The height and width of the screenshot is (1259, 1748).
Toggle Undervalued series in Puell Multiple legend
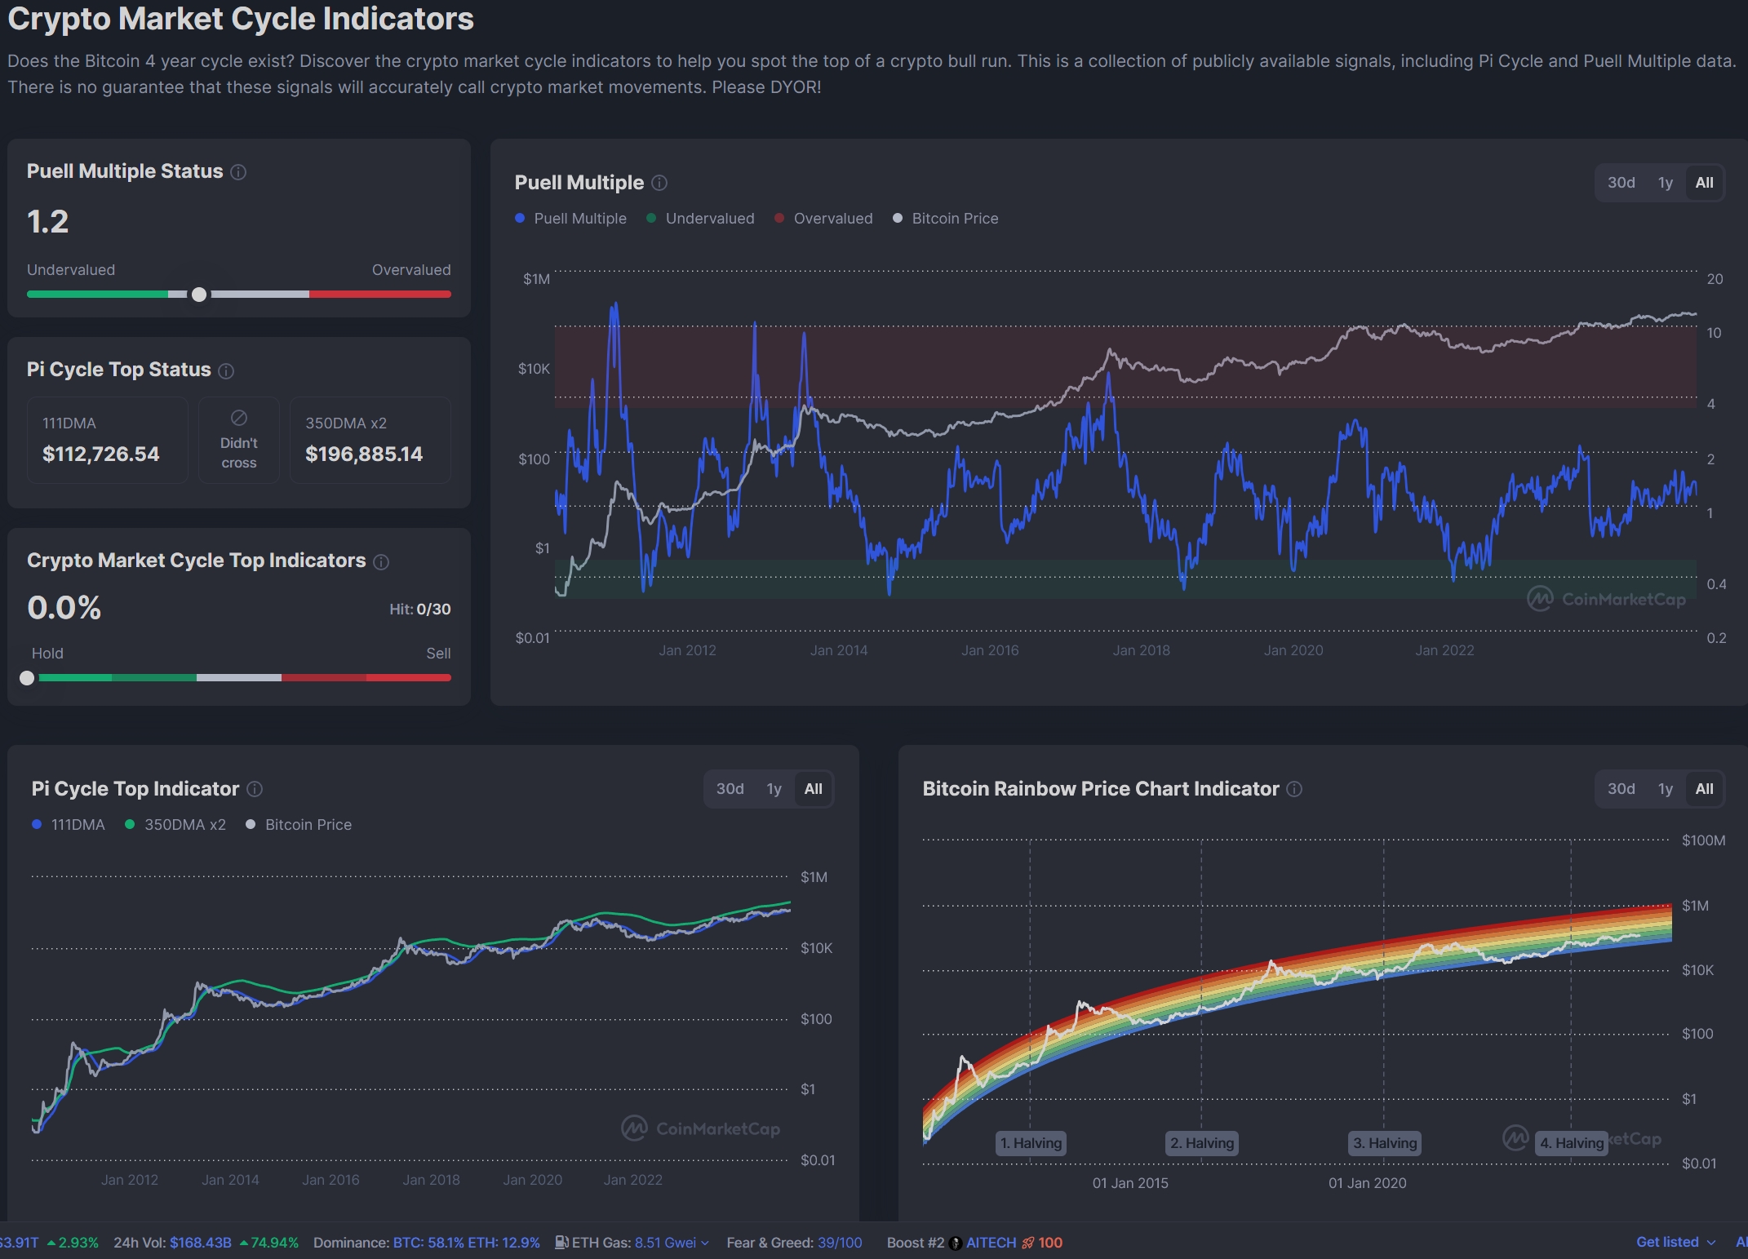[x=700, y=219]
